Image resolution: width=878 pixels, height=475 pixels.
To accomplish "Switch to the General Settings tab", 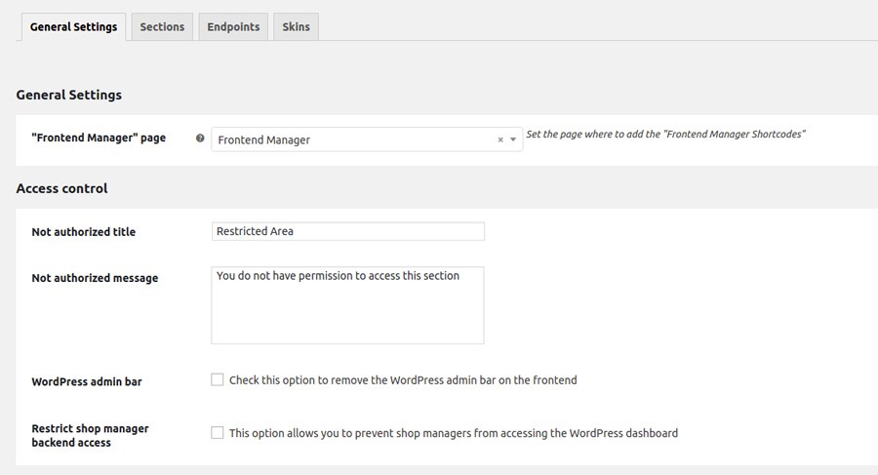I will (x=73, y=26).
